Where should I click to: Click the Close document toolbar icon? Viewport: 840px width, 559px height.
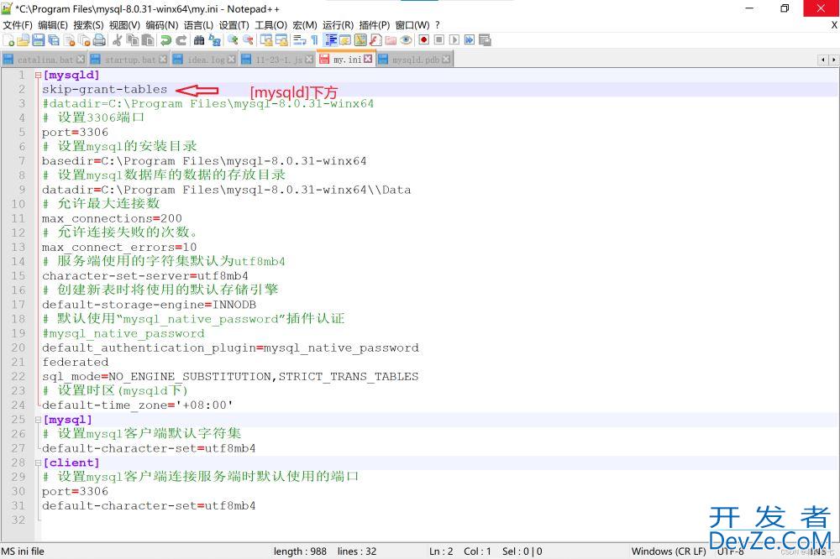pyautogui.click(x=69, y=40)
